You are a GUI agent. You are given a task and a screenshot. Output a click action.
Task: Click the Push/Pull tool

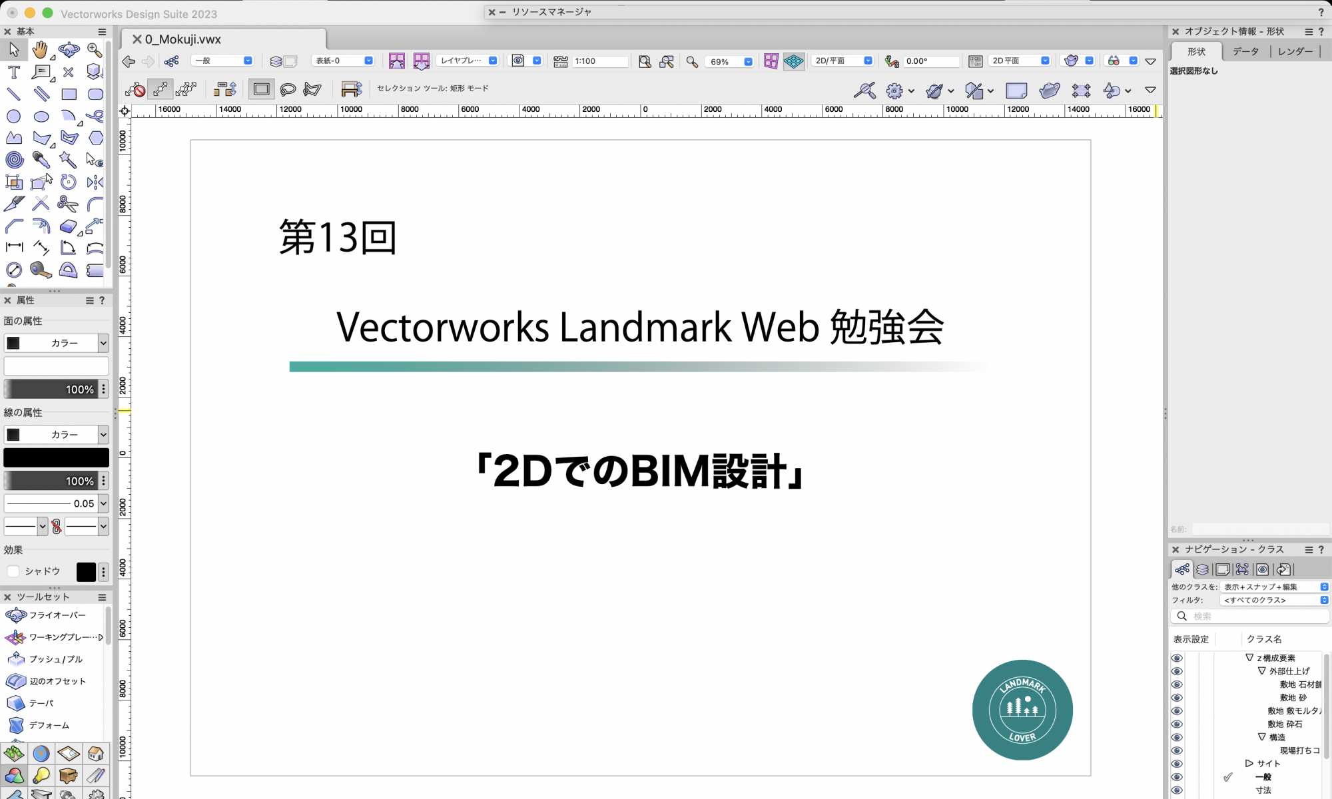(x=47, y=659)
